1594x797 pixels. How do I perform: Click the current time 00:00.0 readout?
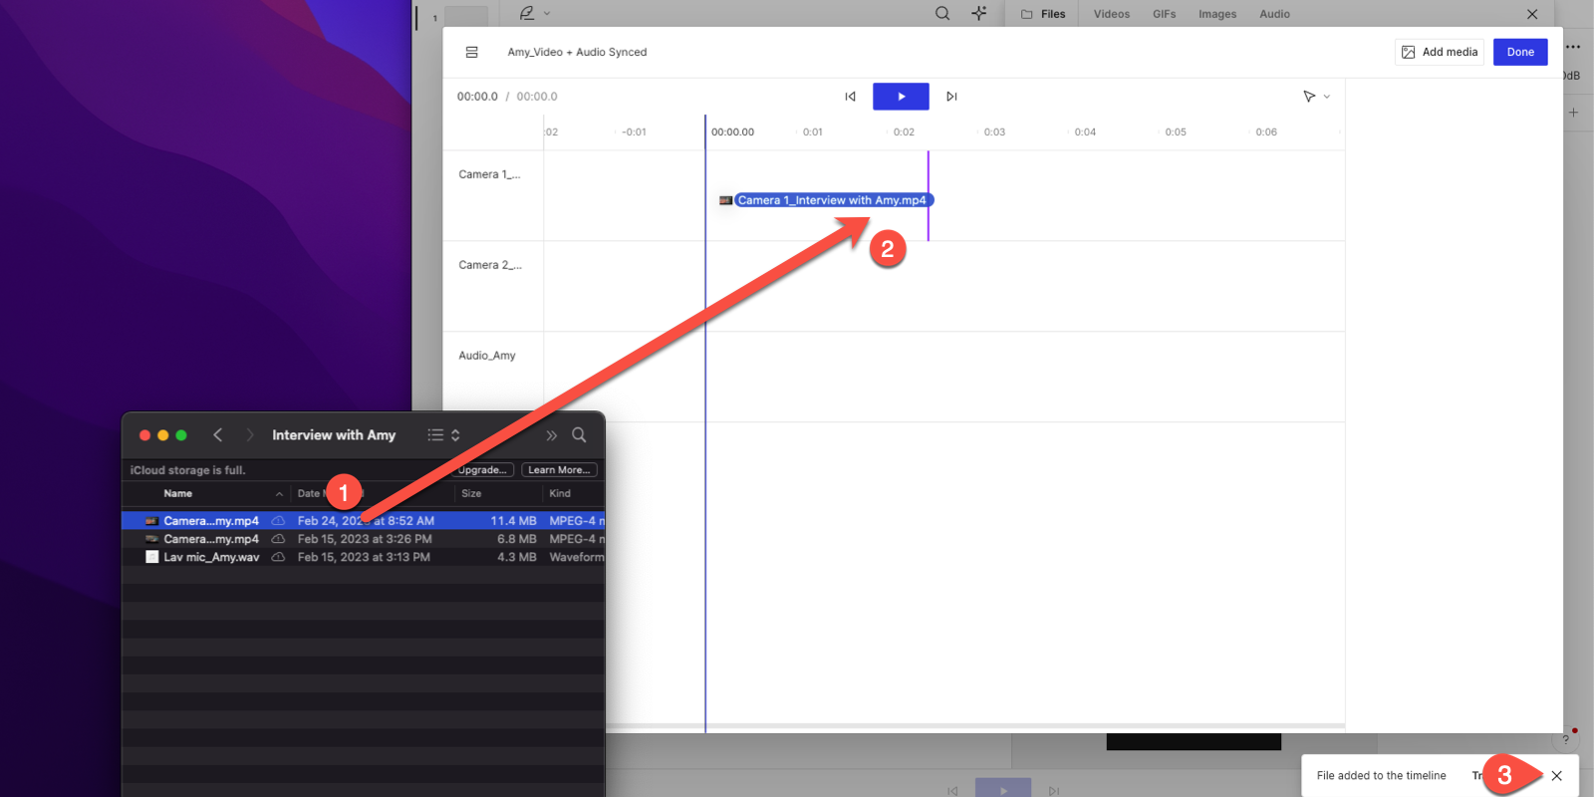tap(477, 97)
